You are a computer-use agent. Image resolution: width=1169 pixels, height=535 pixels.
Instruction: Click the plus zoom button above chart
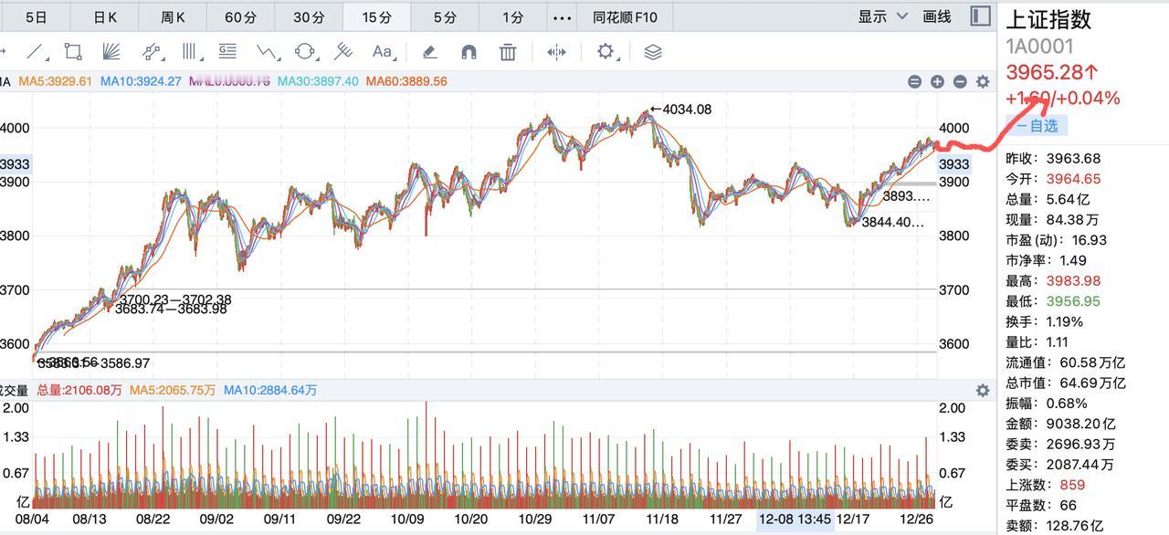tap(937, 81)
